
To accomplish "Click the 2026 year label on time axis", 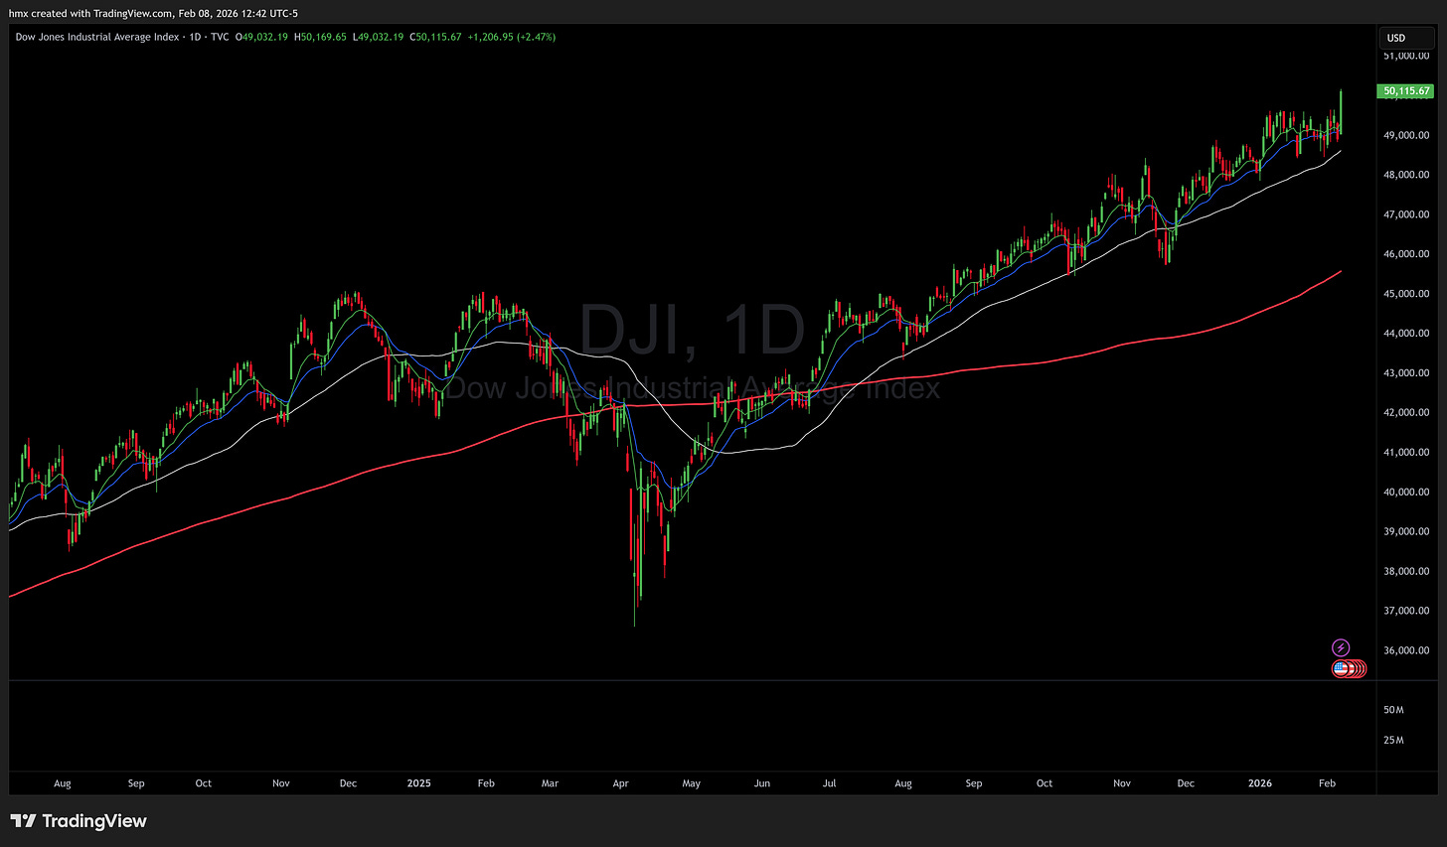I will pyautogui.click(x=1260, y=783).
